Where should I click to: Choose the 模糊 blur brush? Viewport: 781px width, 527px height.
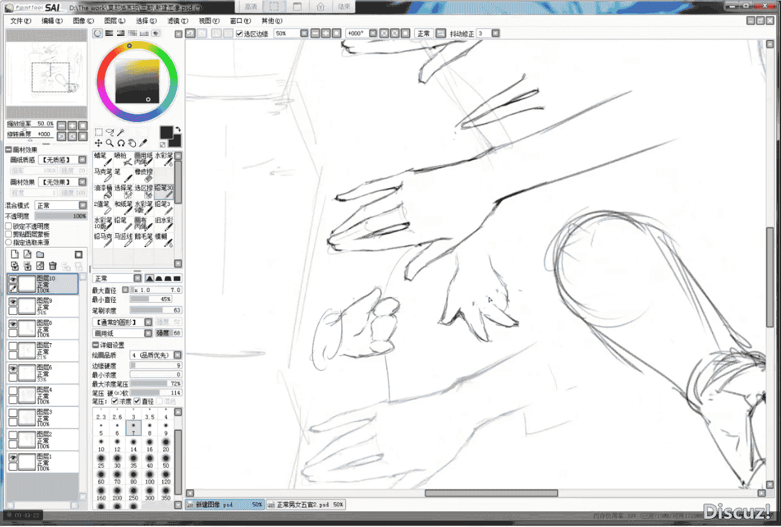click(x=164, y=241)
